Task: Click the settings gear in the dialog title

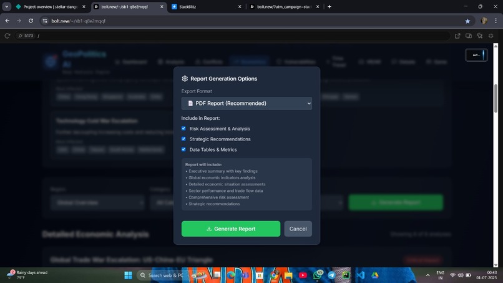Action: tap(185, 79)
